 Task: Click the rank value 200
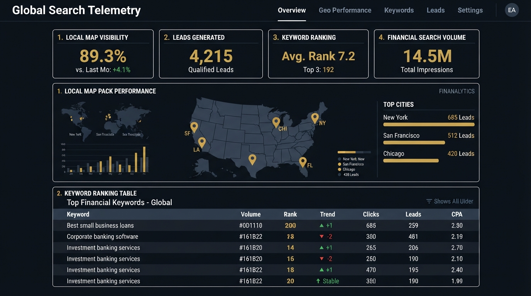click(290, 225)
